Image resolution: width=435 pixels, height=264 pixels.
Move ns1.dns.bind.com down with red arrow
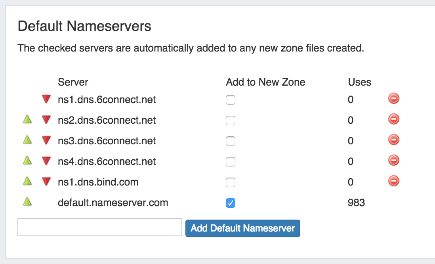pyautogui.click(x=47, y=182)
